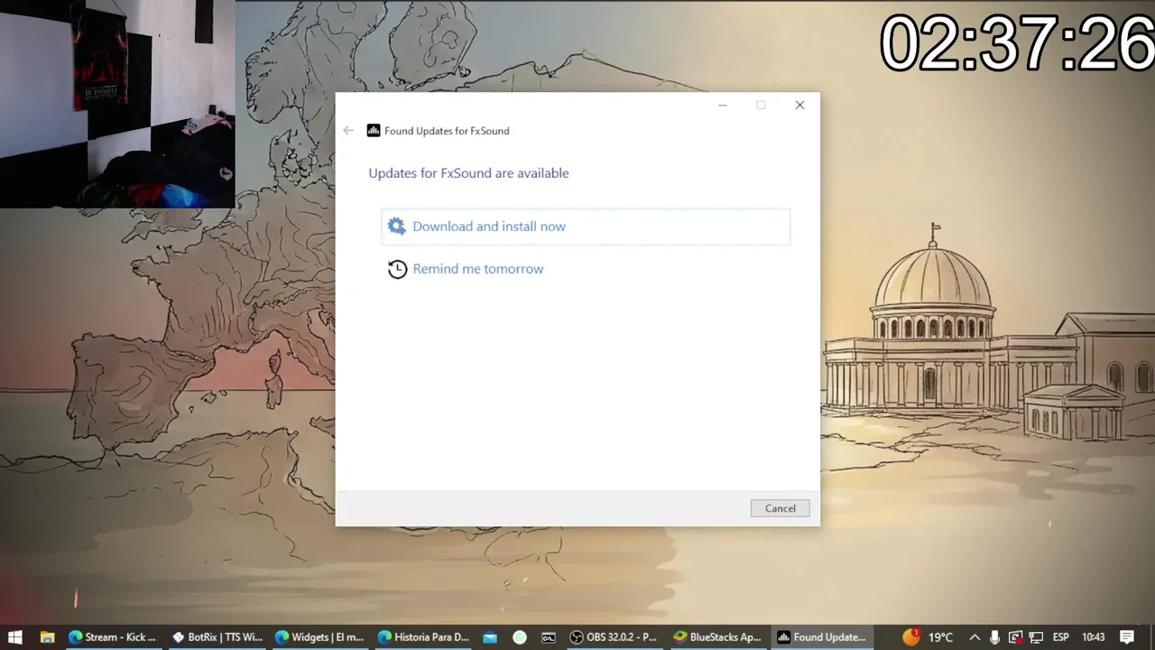The image size is (1155, 650).
Task: Minimize the FxSound update window
Action: 722,106
